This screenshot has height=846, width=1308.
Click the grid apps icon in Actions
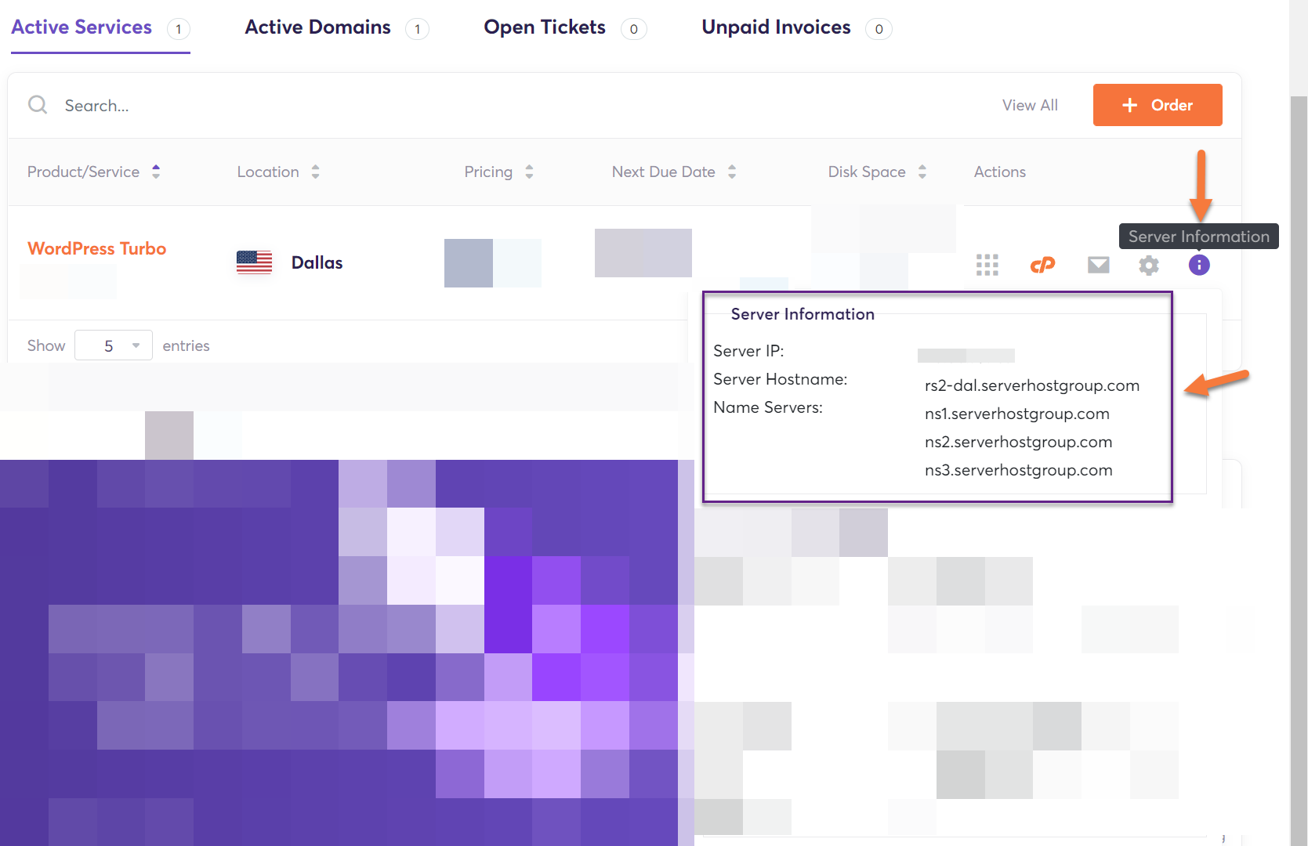coord(987,265)
